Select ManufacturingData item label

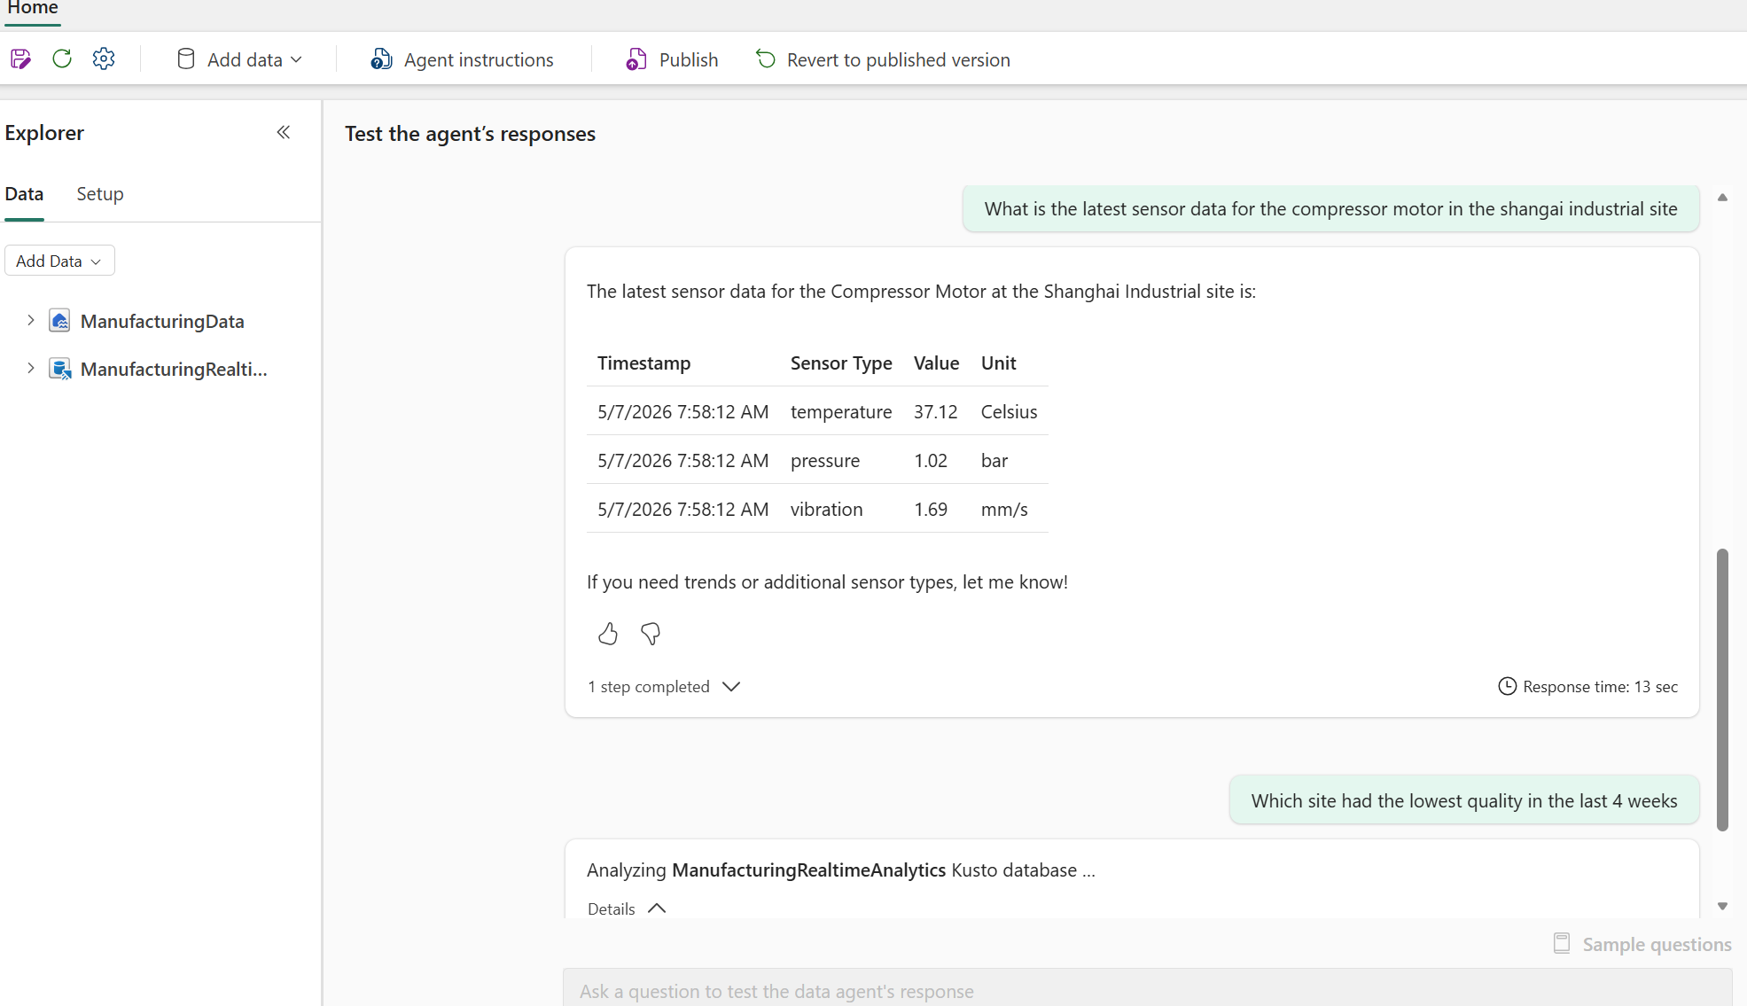162,321
